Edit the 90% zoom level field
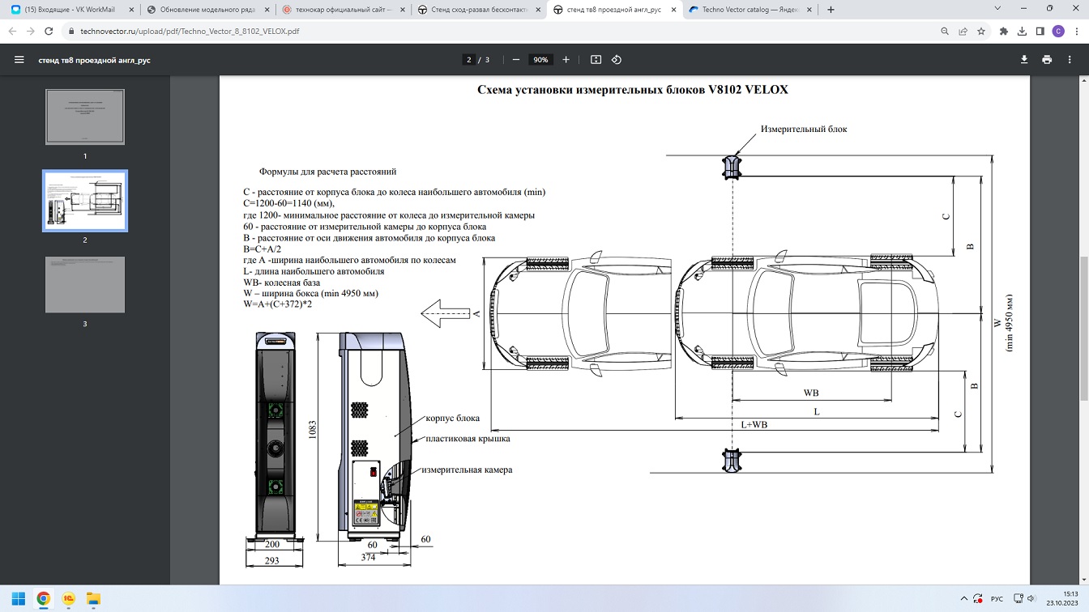 pyautogui.click(x=540, y=60)
